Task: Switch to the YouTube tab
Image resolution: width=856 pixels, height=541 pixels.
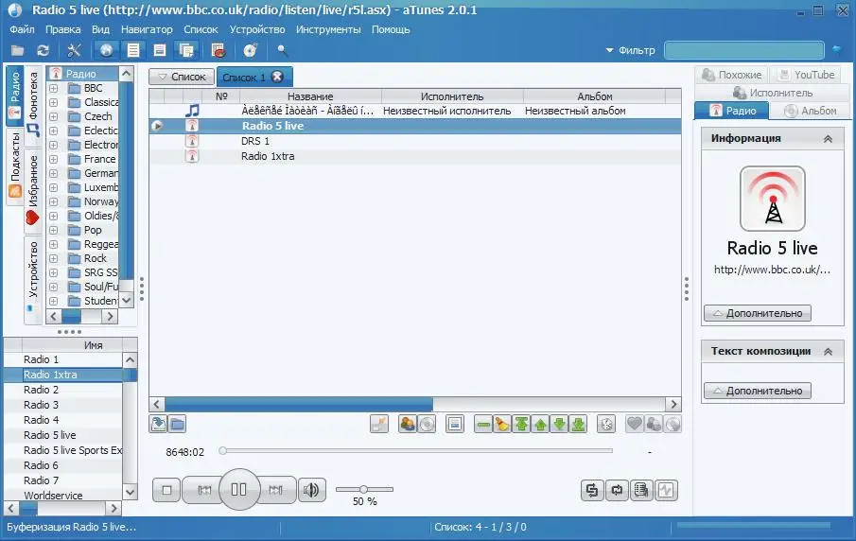Action: [806, 75]
